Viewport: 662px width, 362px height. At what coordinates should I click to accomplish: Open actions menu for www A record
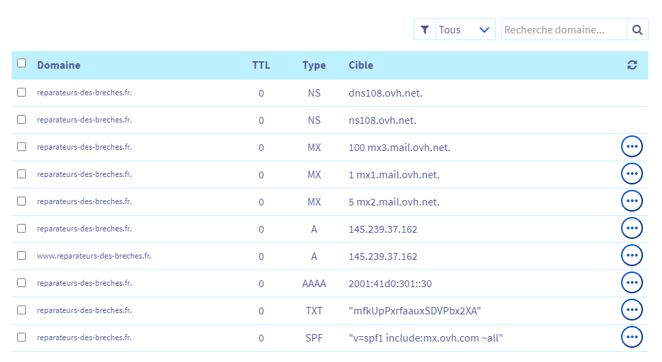coord(632,256)
